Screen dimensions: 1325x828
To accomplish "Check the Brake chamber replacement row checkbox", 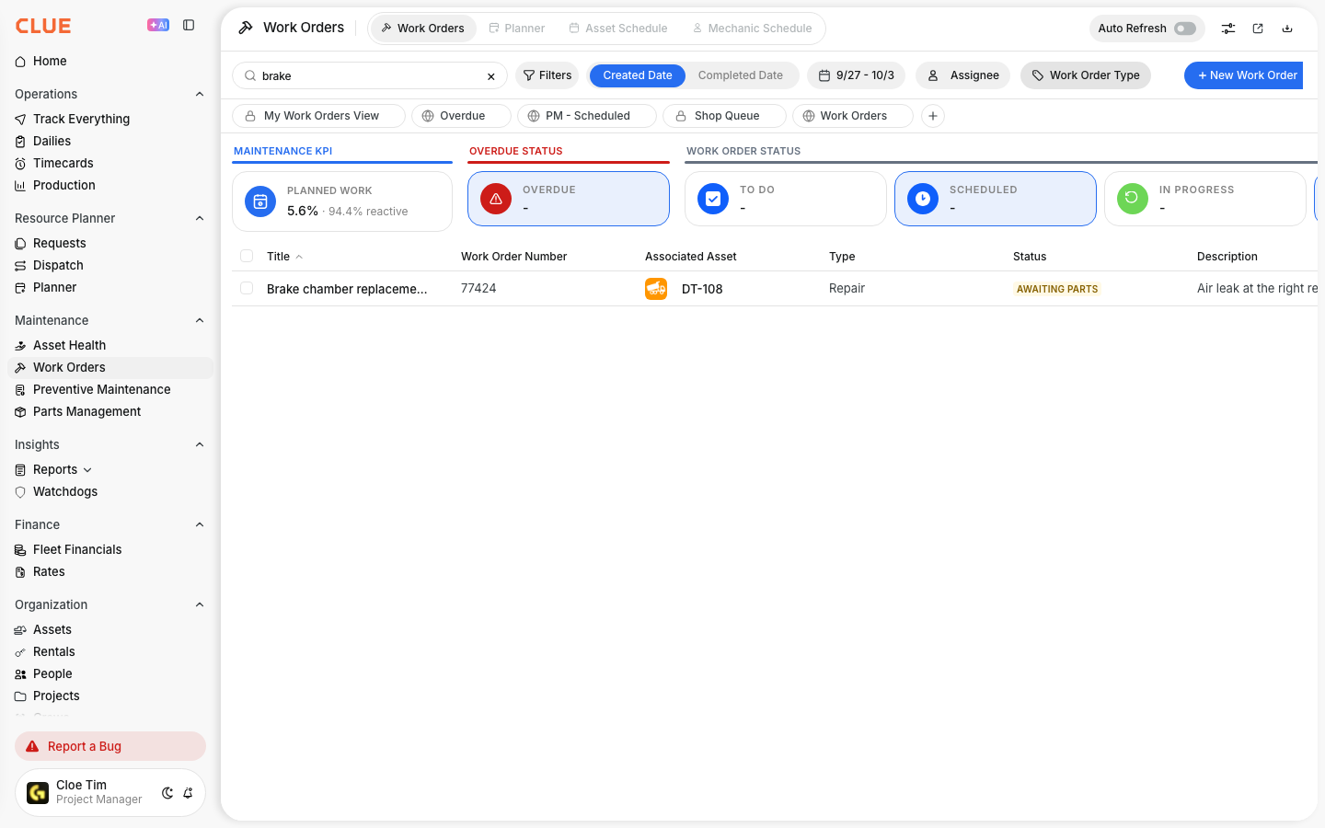I will click(x=247, y=288).
